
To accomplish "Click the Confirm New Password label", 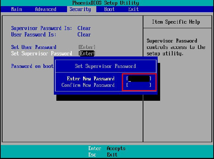I will [x=88, y=85].
